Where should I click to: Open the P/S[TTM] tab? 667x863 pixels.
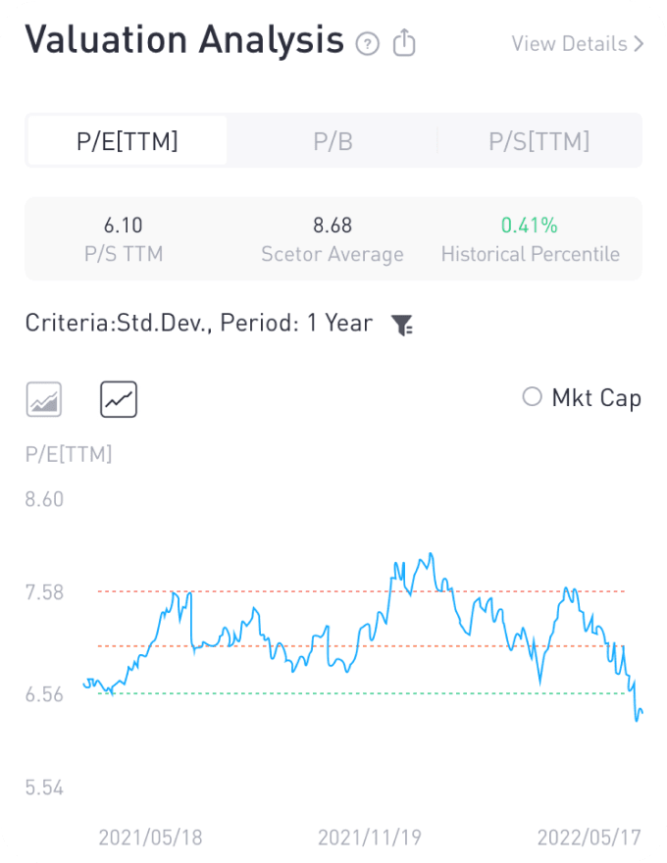[x=539, y=141]
